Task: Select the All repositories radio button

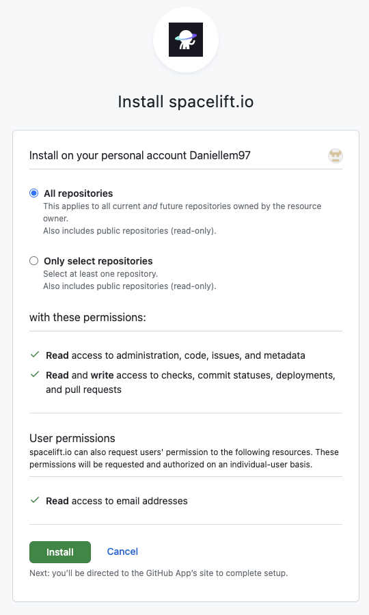Action: pos(34,193)
